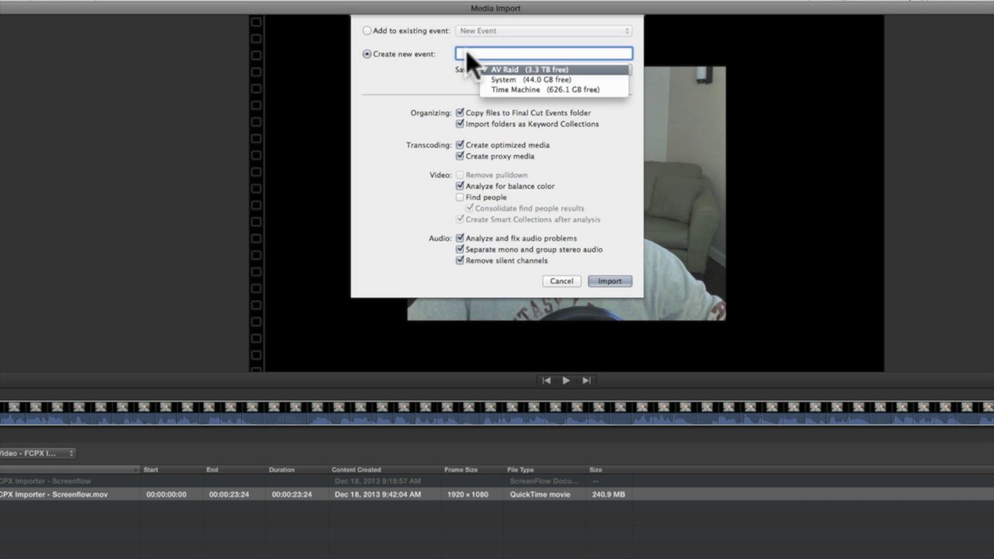Click the new event name text field
The height and width of the screenshot is (559, 994).
(x=544, y=53)
